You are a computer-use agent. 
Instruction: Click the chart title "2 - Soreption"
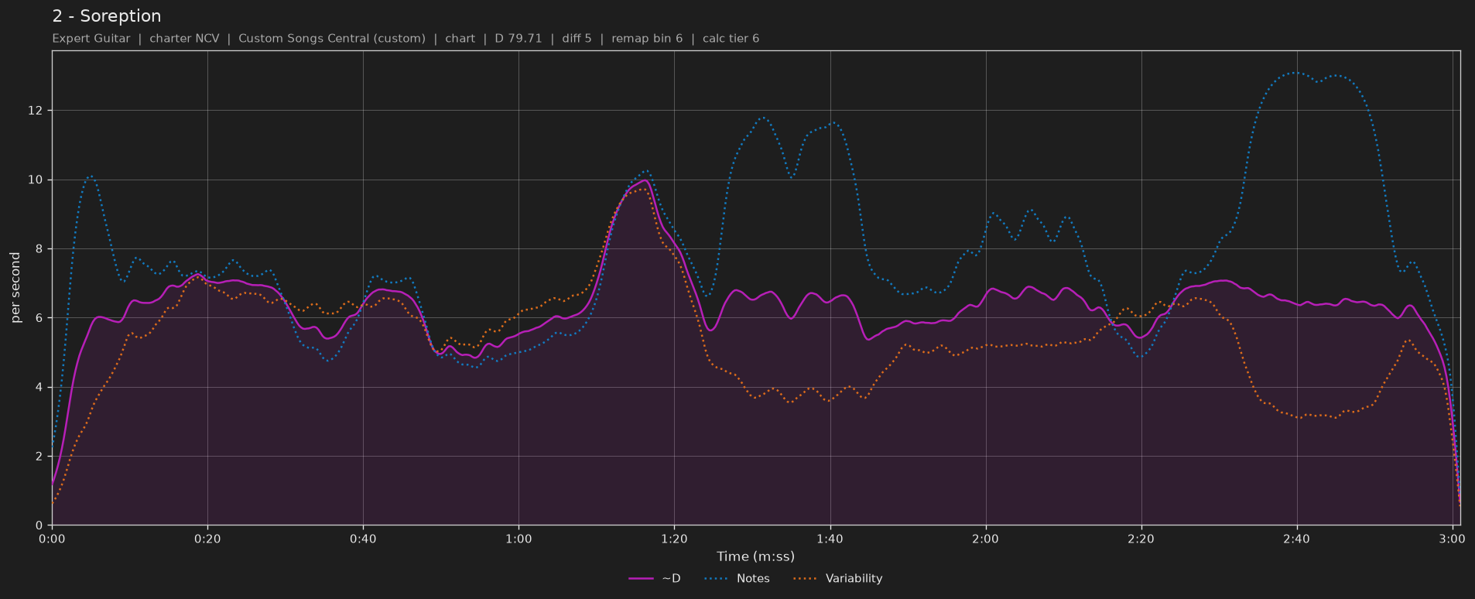[x=107, y=16]
